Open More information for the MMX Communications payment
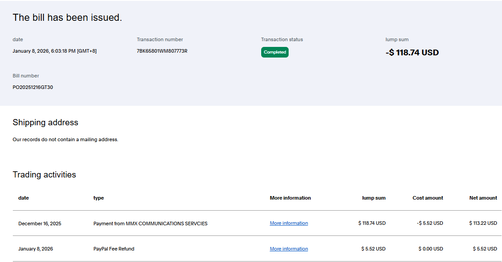Viewport: 502px width, 262px height. (289, 223)
